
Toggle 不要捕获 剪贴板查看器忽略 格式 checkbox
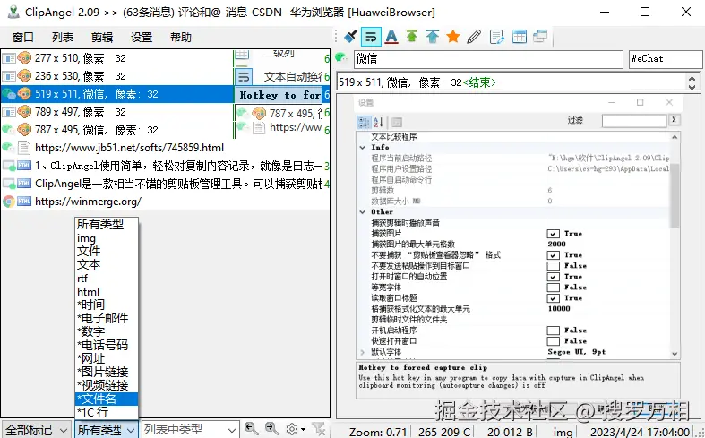553,255
